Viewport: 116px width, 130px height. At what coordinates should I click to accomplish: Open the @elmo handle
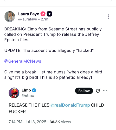[x=28, y=95]
